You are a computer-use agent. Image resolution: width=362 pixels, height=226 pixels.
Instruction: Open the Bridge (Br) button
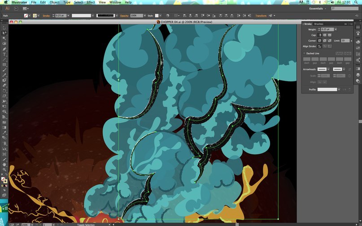click(16, 9)
